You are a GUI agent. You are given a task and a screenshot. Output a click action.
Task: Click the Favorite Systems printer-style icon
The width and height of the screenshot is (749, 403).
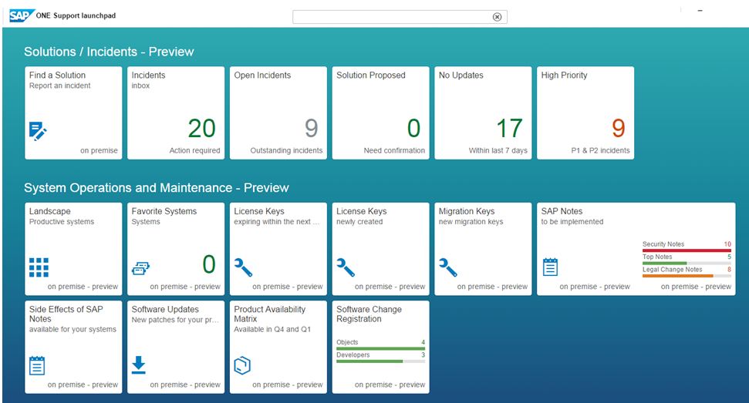[x=141, y=267]
